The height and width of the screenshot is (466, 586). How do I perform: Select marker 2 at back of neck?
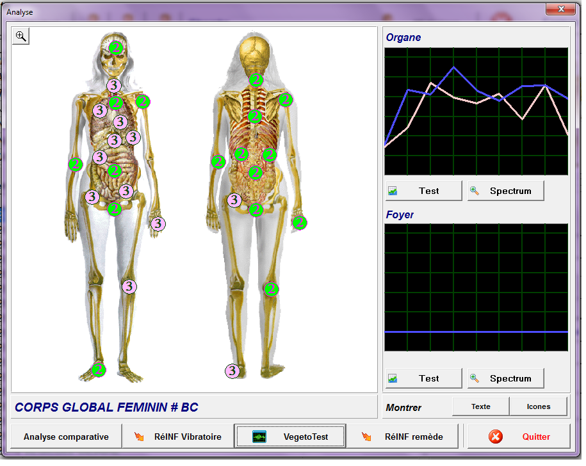pos(256,79)
